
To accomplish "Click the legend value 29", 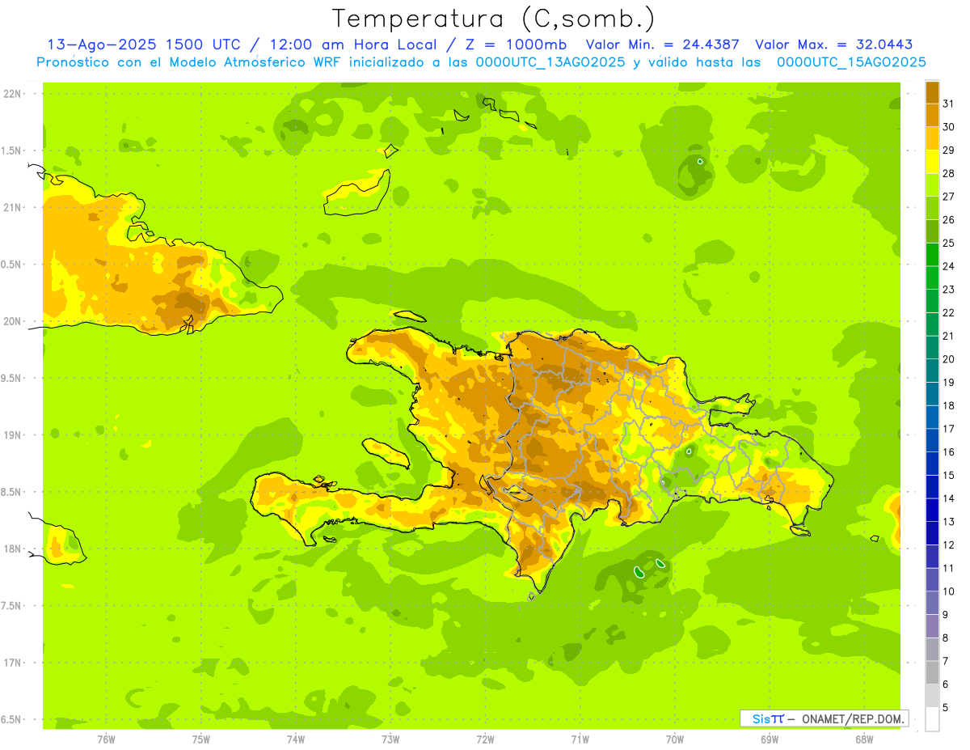I will [x=949, y=150].
